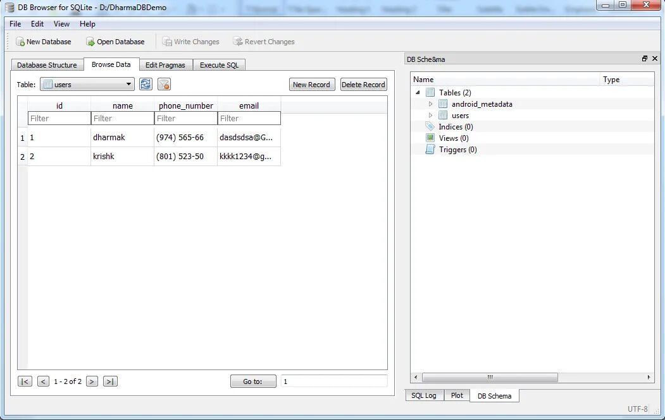Click the Triggers script icon
This screenshot has height=420, width=665.
click(430, 150)
